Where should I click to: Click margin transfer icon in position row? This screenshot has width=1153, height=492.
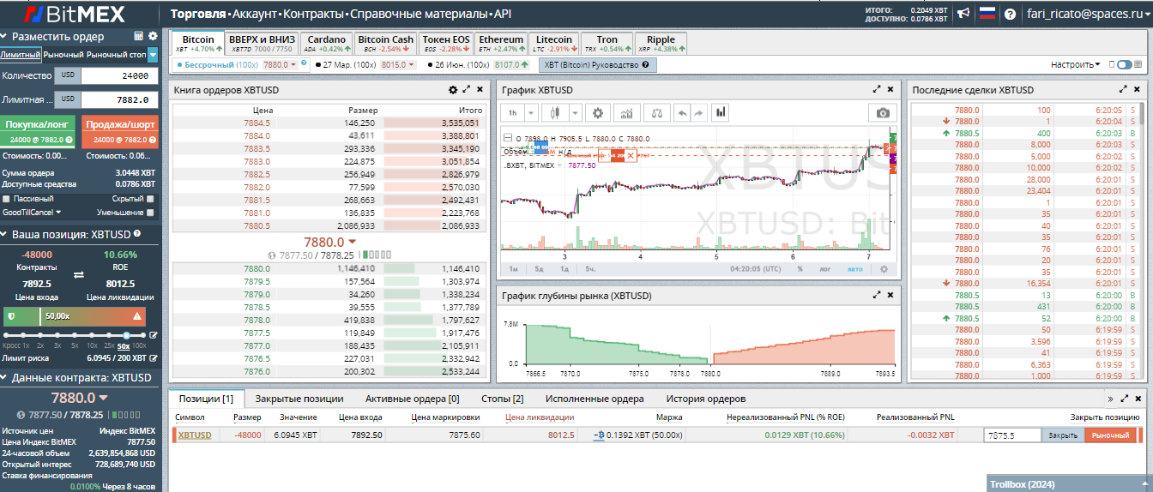(599, 435)
